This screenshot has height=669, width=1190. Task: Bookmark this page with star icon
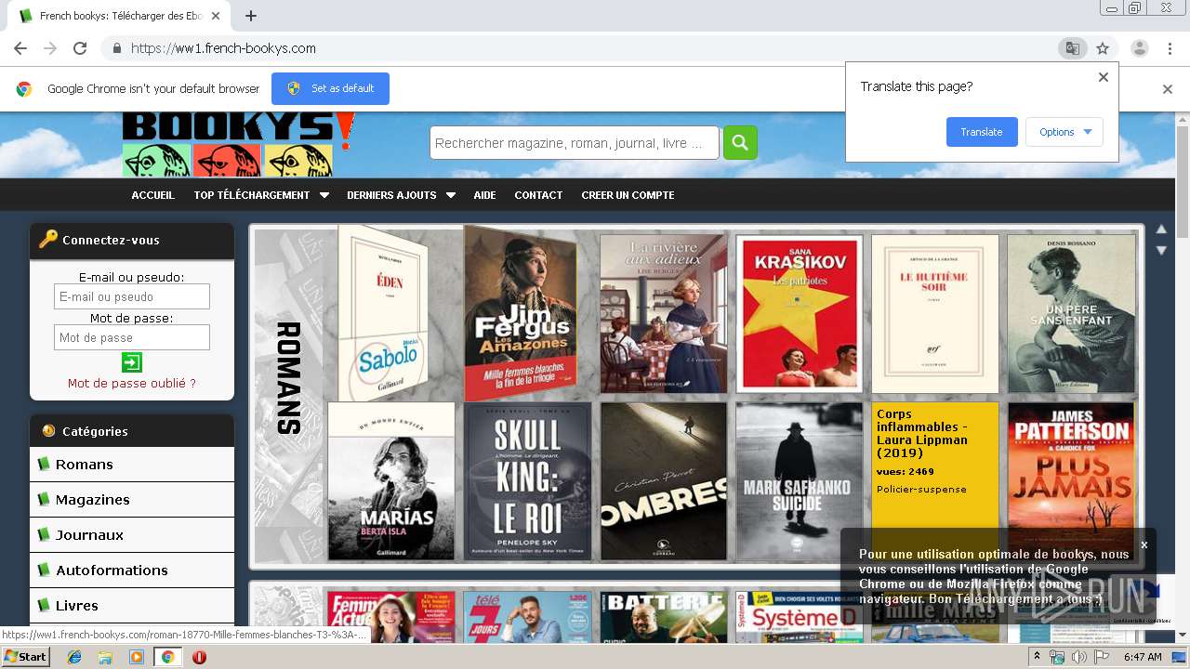point(1103,48)
